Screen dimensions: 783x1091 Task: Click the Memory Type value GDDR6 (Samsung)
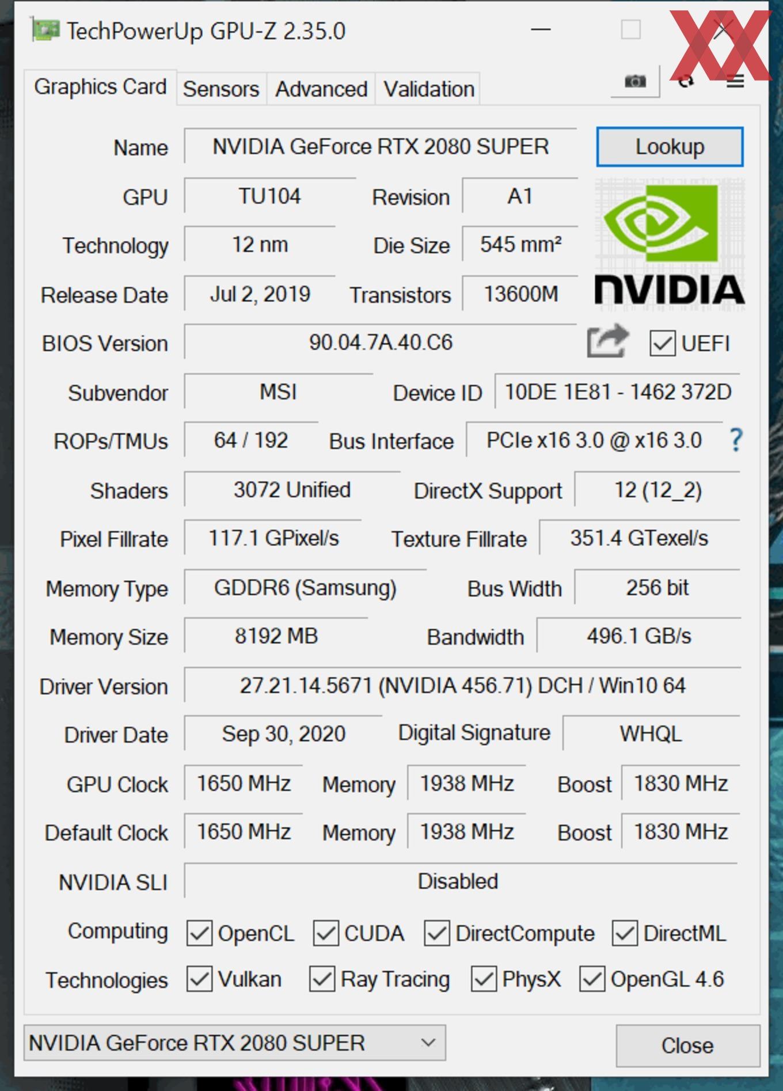click(x=305, y=588)
